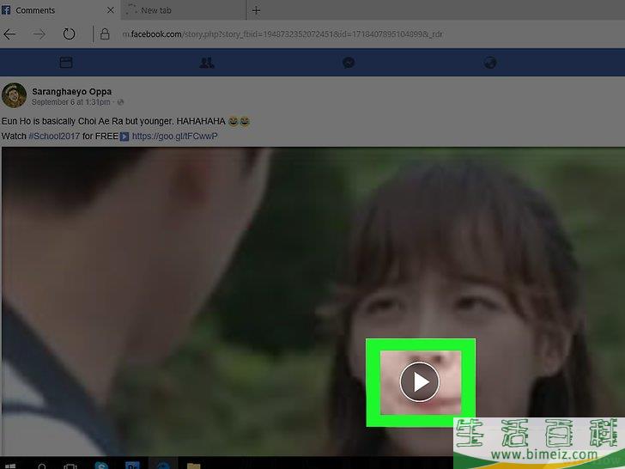Close the Comments tab
625x469 pixels.
[x=111, y=10]
